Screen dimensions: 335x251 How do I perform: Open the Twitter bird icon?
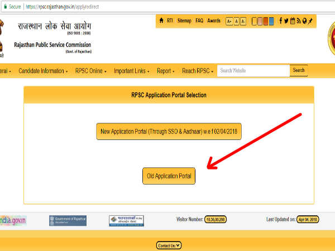click(286, 21)
